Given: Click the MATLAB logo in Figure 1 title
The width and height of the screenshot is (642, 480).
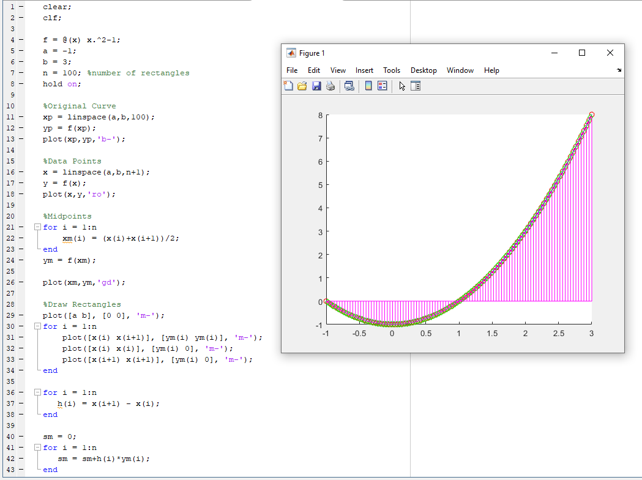Looking at the screenshot, I should (x=291, y=53).
